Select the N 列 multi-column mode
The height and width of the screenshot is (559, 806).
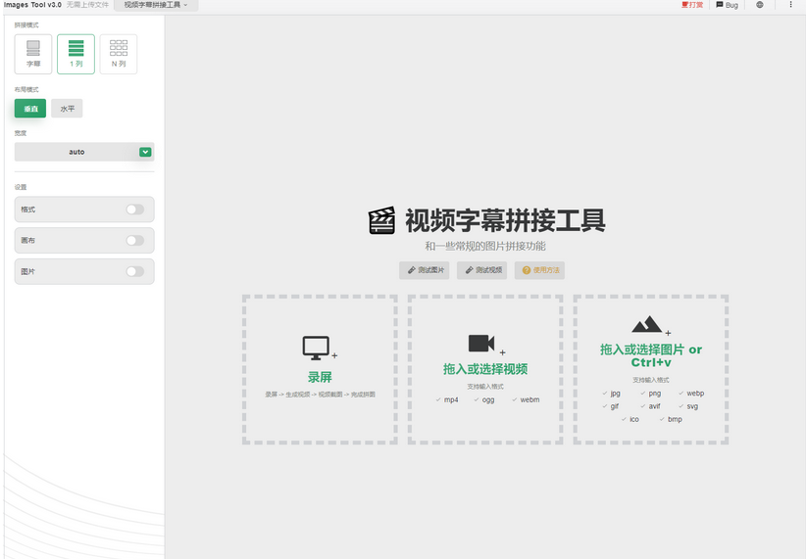tap(119, 54)
